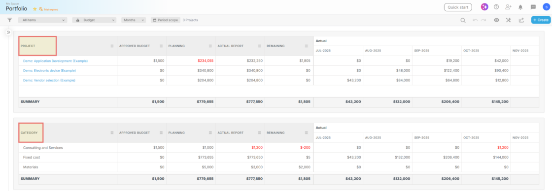552x191 pixels.
Task: Select red $234,055 planning cell
Action: click(191, 60)
